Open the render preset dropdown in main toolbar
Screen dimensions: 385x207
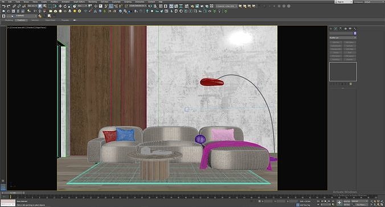coord(226,6)
